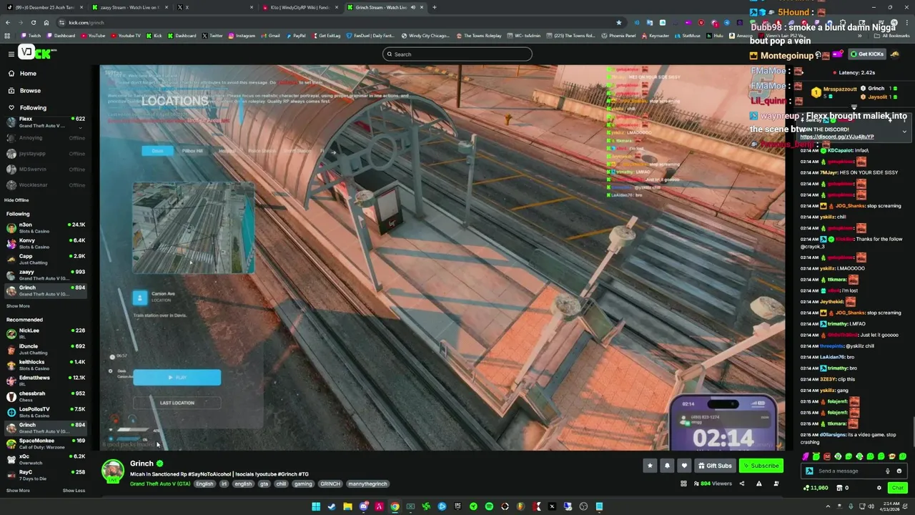Click the report warning triangle icon

coord(758,484)
